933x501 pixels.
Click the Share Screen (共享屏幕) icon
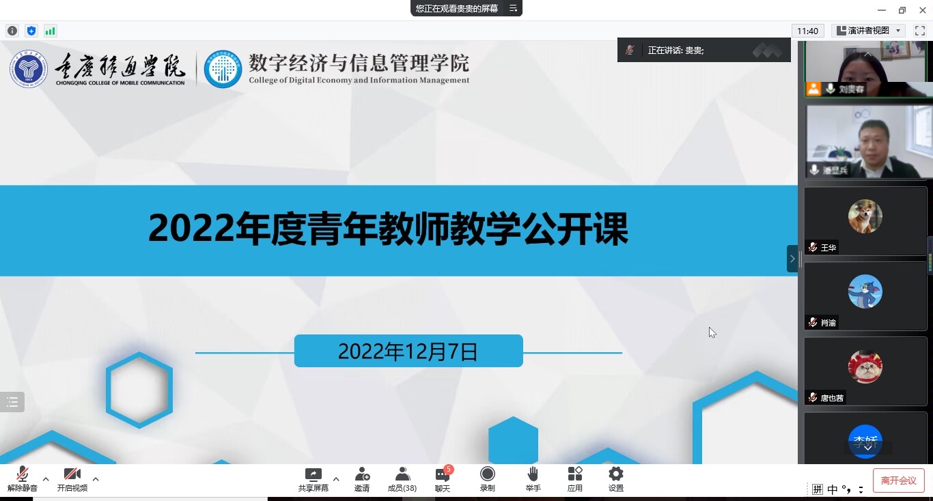313,475
